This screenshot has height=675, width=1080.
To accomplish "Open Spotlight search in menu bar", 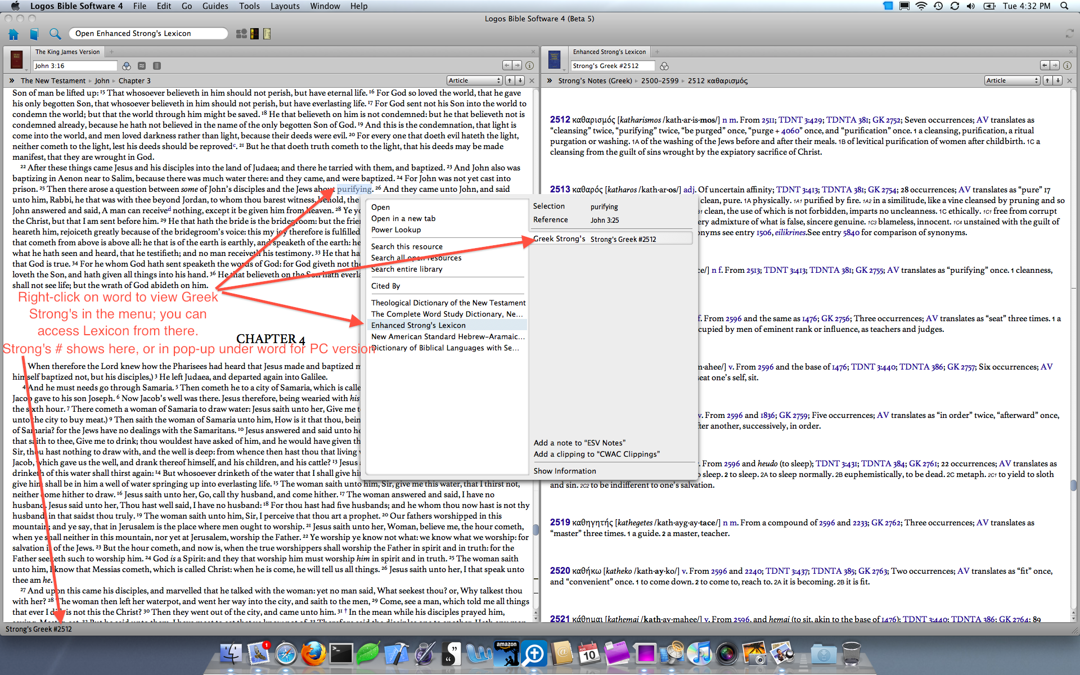I will point(1064,6).
